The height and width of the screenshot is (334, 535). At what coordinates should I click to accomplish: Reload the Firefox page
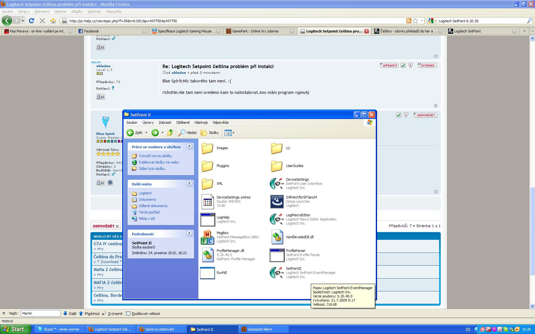(x=31, y=21)
